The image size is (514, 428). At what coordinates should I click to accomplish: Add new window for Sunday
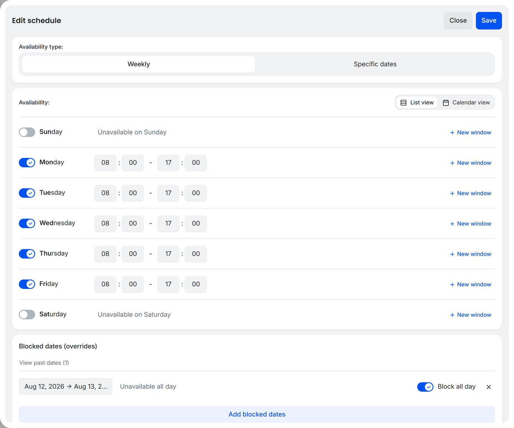tap(471, 133)
